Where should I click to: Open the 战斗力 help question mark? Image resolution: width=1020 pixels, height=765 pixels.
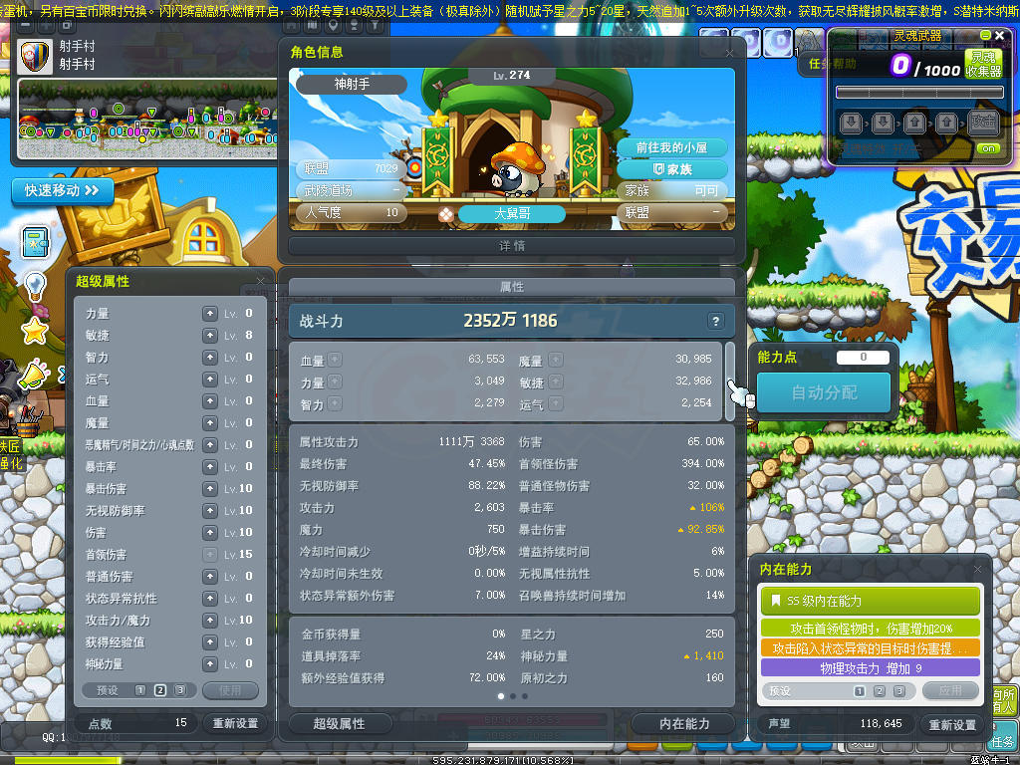(x=715, y=321)
